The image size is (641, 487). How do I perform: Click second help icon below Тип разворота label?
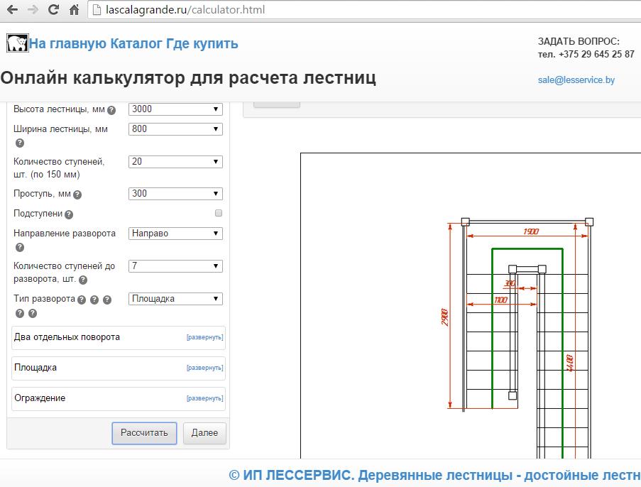pos(33,313)
